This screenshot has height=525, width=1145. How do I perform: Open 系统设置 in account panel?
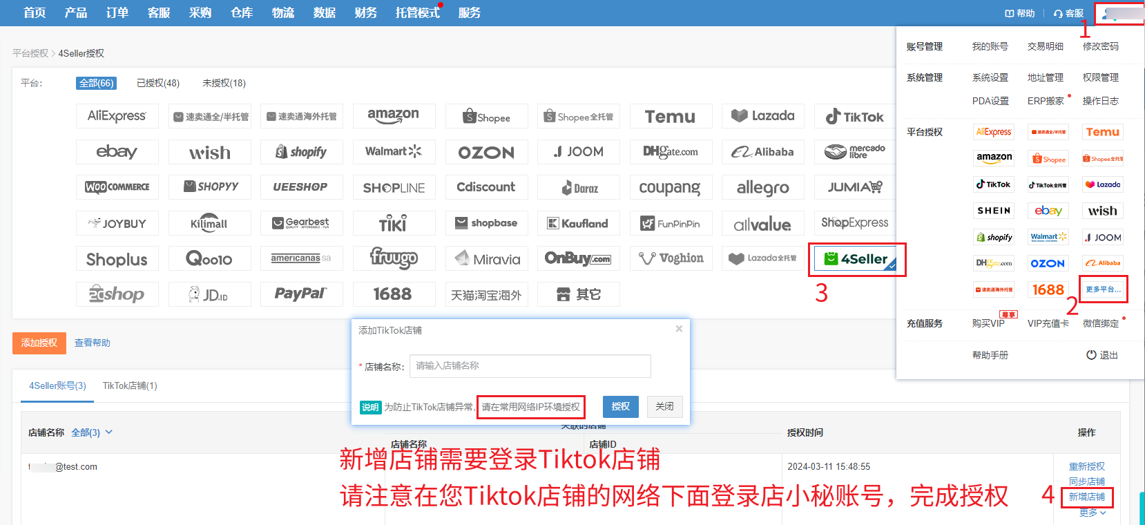(990, 77)
